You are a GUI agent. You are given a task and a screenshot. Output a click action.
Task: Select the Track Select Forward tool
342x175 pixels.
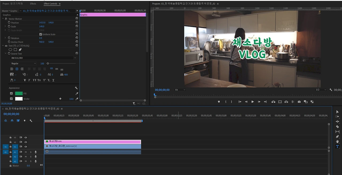click(337, 117)
